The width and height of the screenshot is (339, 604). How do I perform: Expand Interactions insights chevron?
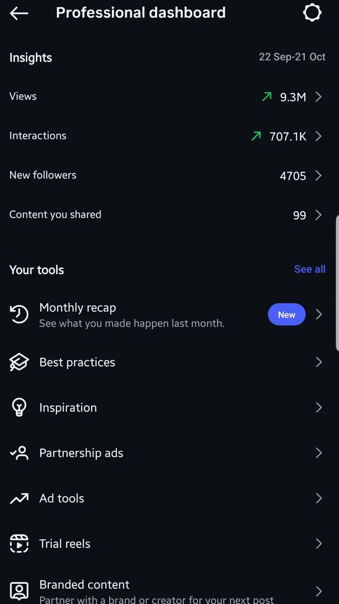318,136
